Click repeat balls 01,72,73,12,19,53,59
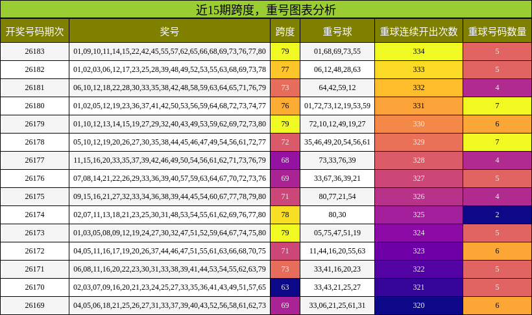532x315 pixels. [x=337, y=106]
